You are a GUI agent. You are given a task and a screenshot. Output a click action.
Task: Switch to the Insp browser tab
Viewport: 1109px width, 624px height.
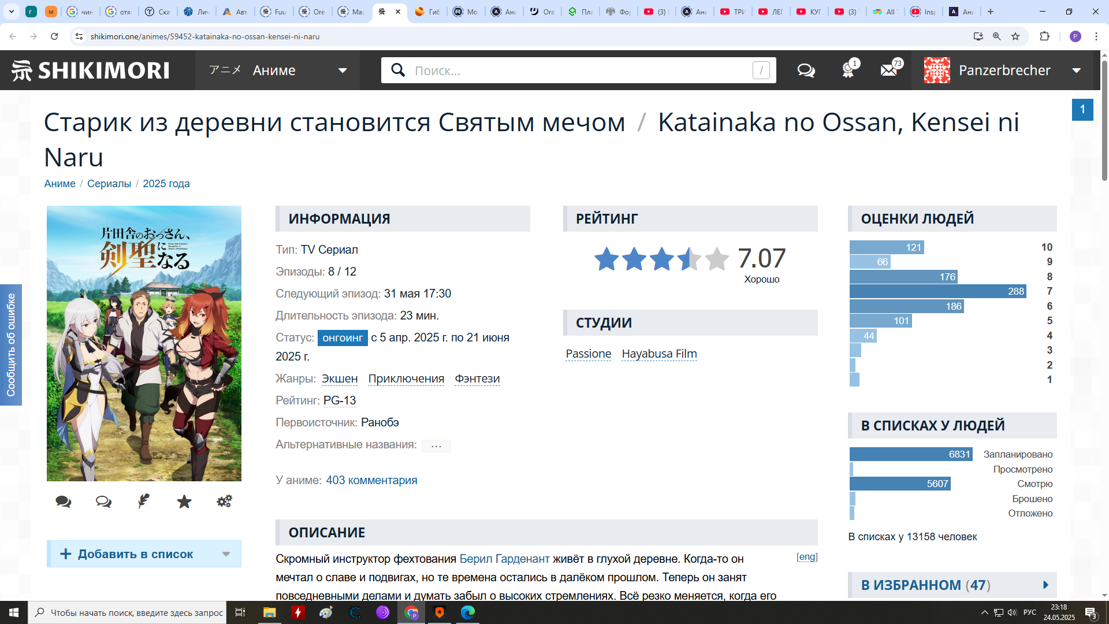[923, 12]
